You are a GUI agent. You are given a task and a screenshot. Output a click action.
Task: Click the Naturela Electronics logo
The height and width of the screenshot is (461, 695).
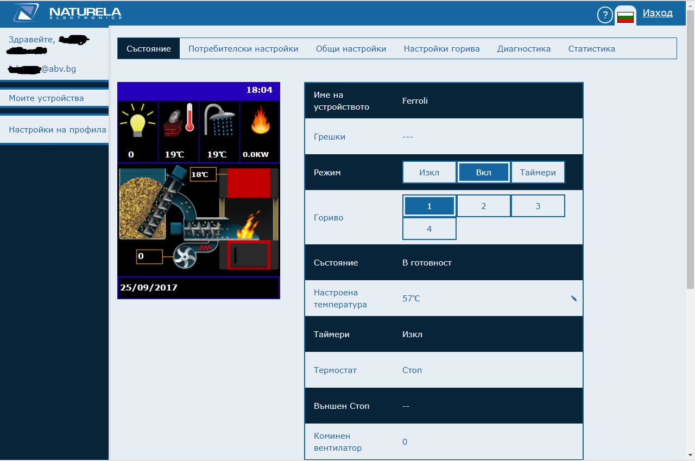67,13
